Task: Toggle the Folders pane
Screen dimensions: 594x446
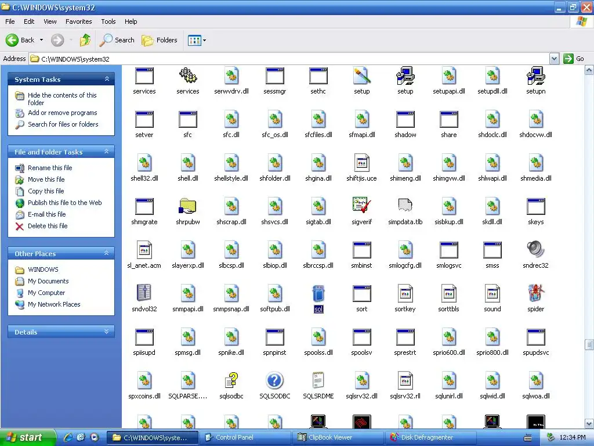Action: click(159, 40)
